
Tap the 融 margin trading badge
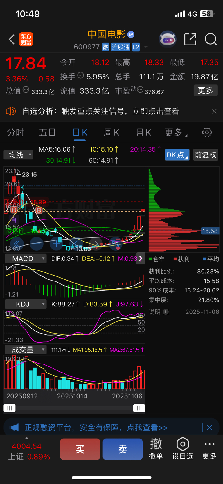pyautogui.click(x=106, y=47)
